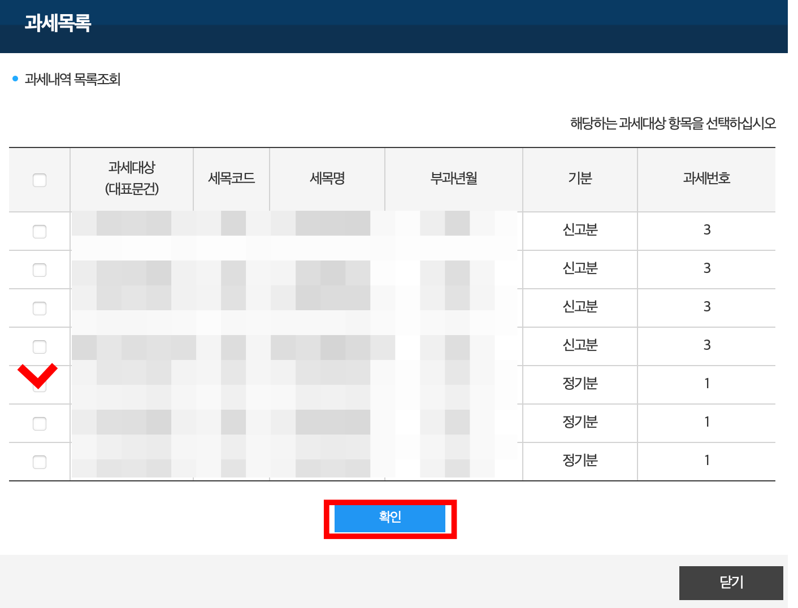The height and width of the screenshot is (608, 798).
Task: Check the first 신고분 row checkbox
Action: (39, 231)
